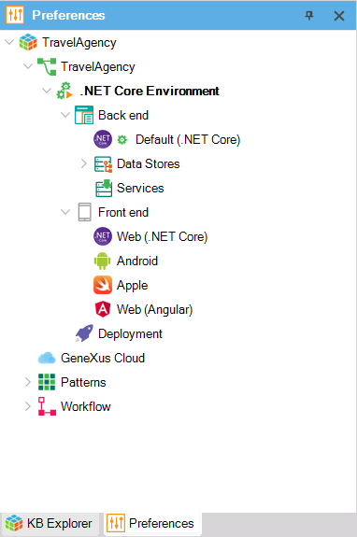Screen dimensions: 357x537
Task: Expand the Data Stores node
Action: (x=84, y=163)
